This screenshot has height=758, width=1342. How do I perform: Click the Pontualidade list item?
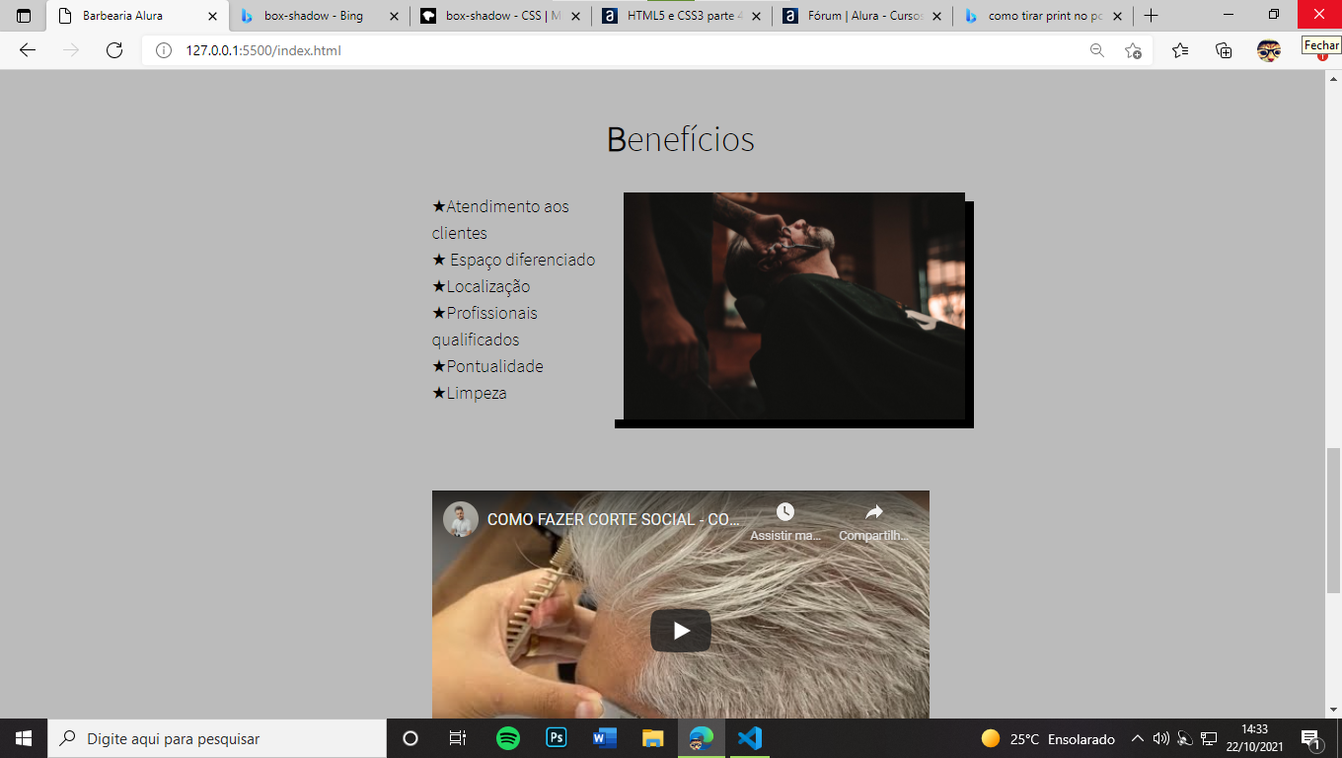click(487, 366)
